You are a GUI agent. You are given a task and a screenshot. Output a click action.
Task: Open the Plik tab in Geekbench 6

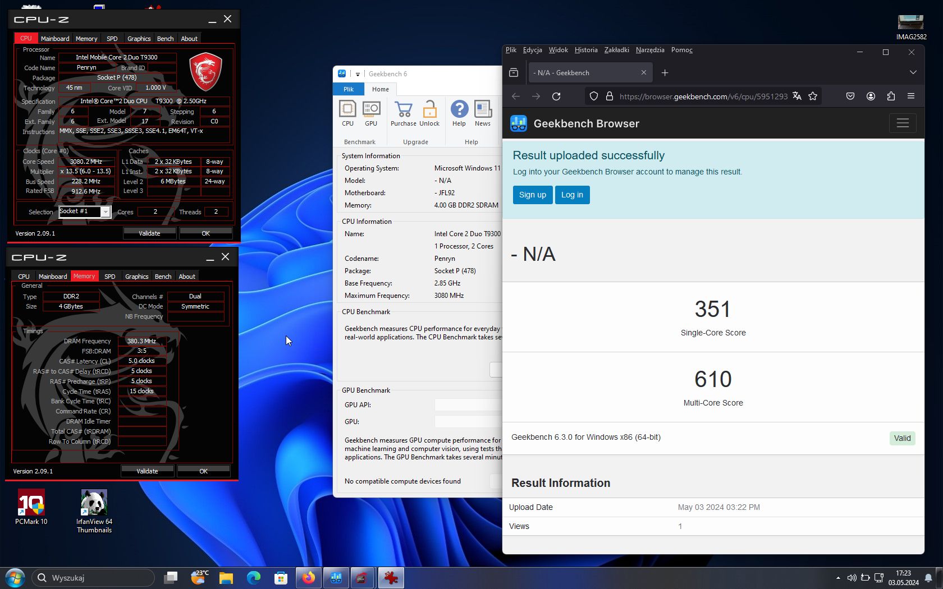coord(349,89)
